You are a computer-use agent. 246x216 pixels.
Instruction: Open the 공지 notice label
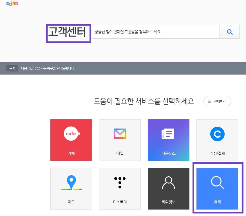(12, 68)
